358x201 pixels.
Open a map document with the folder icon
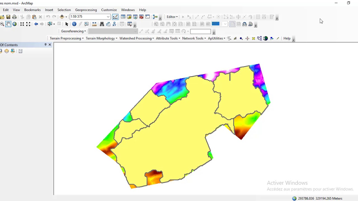click(2, 17)
